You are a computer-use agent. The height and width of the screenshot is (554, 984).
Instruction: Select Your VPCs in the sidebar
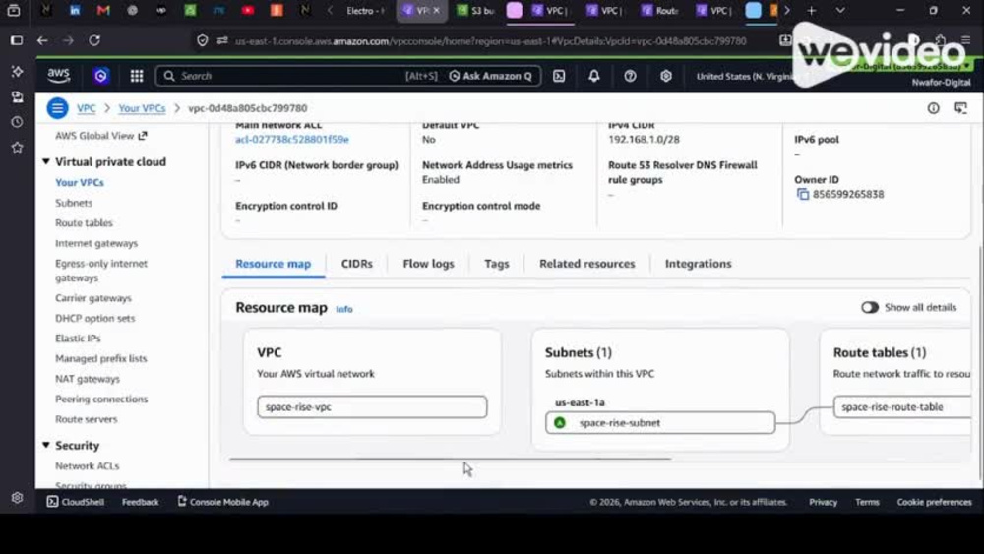(80, 183)
